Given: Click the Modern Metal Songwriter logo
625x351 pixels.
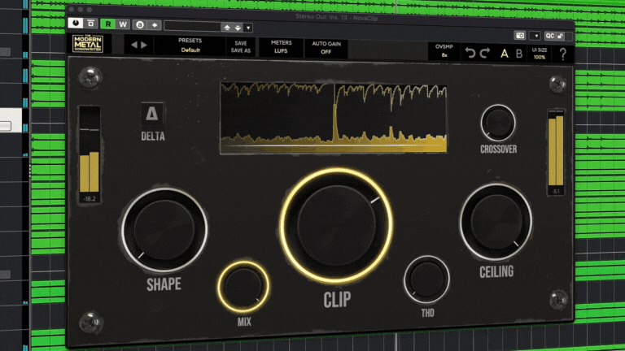Looking at the screenshot, I should tap(86, 45).
